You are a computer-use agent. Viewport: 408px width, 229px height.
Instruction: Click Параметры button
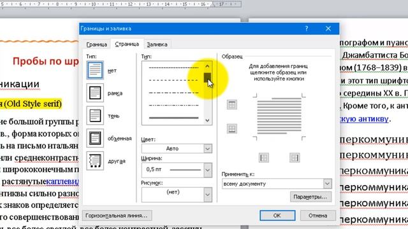click(310, 197)
